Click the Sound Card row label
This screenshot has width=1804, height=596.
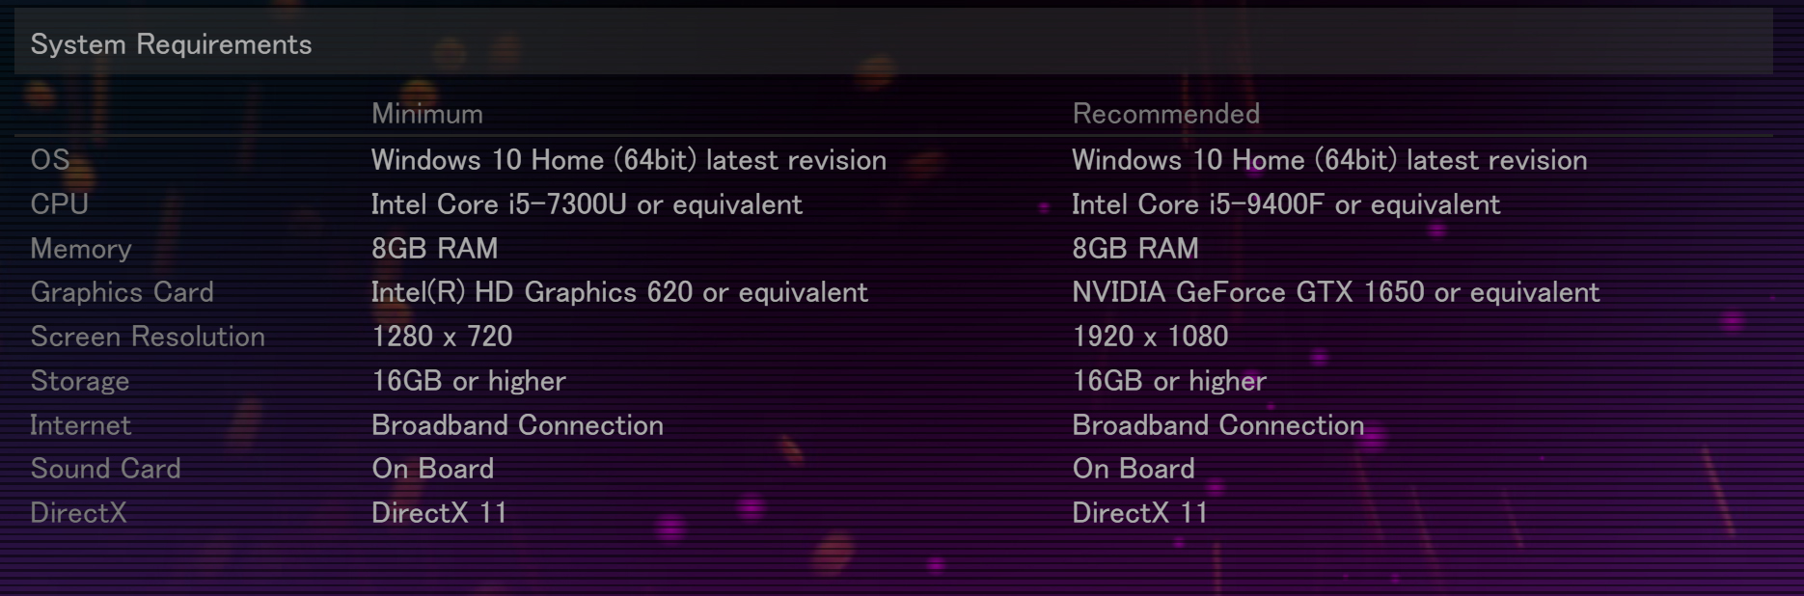(106, 468)
